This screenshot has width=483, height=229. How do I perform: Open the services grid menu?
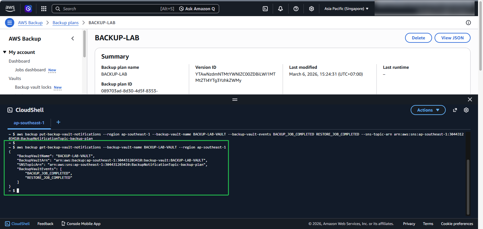[44, 9]
